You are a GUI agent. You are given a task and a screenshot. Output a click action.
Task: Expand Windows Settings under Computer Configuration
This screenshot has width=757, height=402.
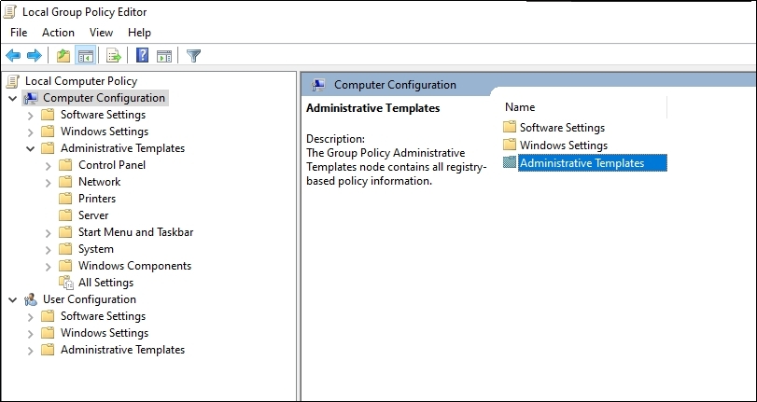31,132
